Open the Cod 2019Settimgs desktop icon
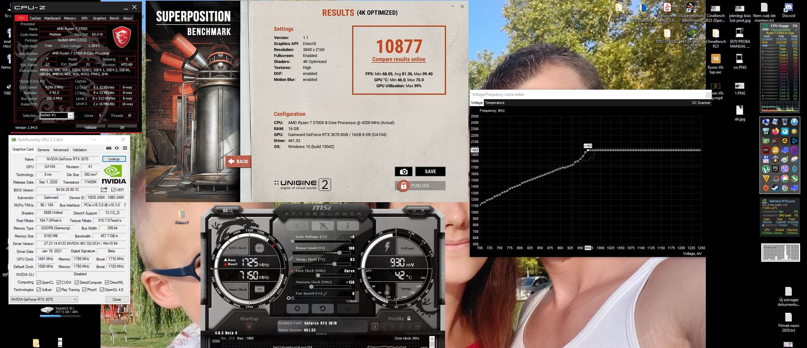This screenshot has height=348, width=807. tap(643, 13)
